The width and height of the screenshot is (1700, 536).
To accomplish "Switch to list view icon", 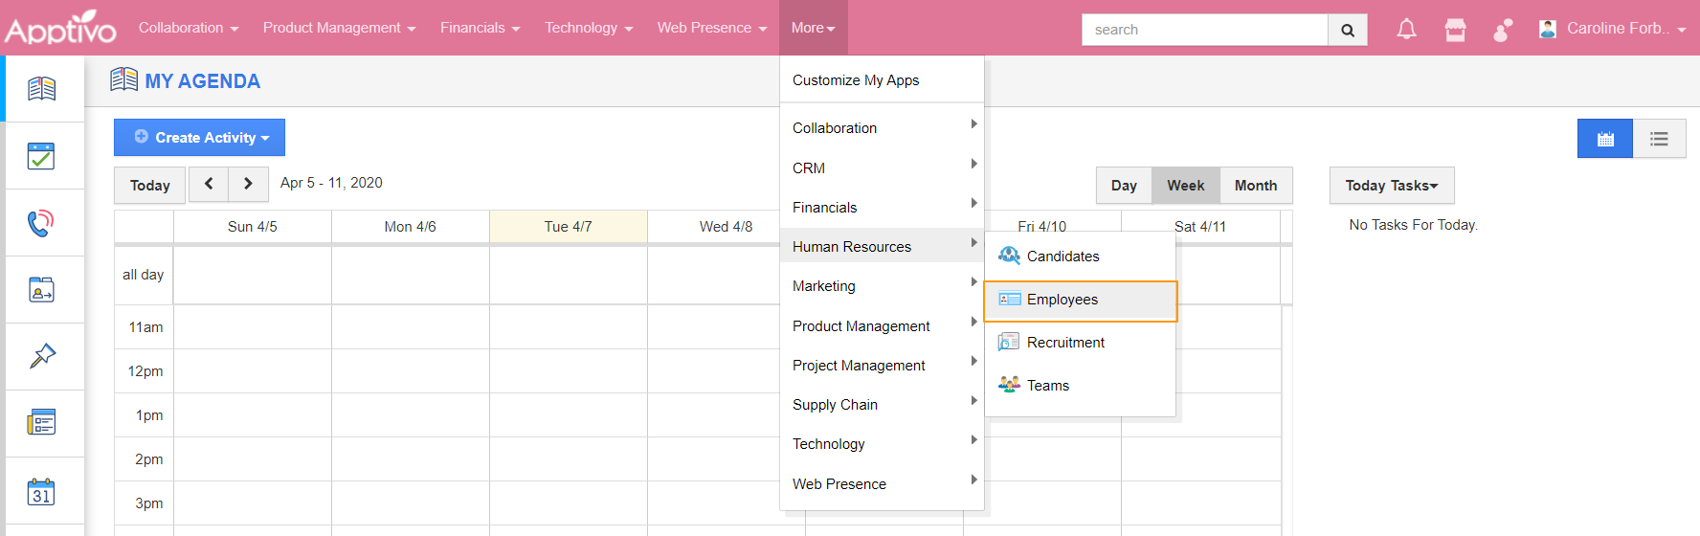I will point(1659,139).
